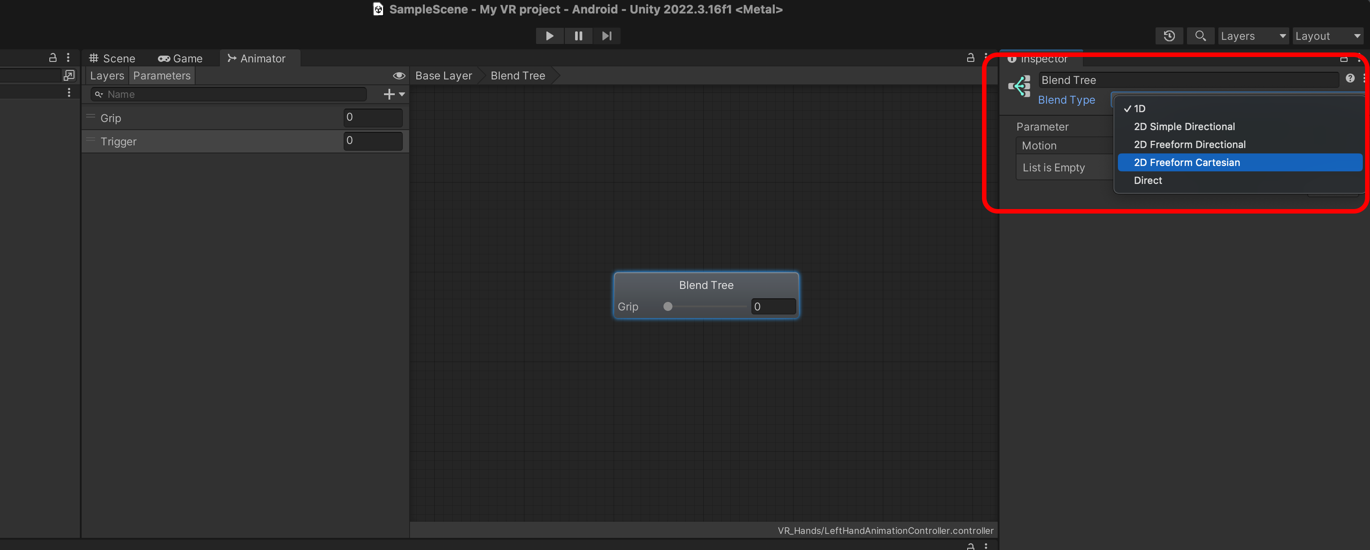The image size is (1370, 550).
Task: Open Blend Tree help icon
Action: coord(1350,79)
